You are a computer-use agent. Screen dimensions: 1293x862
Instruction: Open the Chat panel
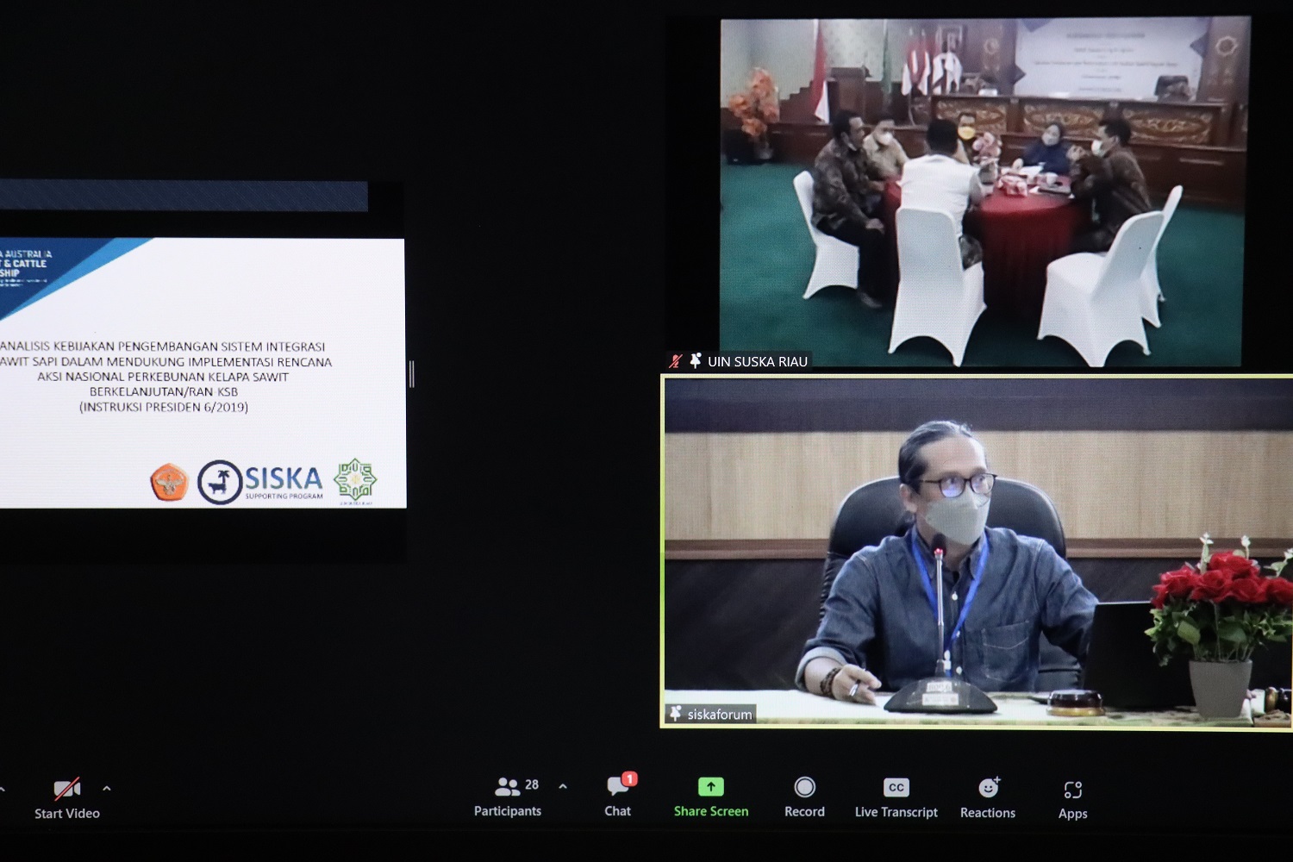pyautogui.click(x=617, y=797)
